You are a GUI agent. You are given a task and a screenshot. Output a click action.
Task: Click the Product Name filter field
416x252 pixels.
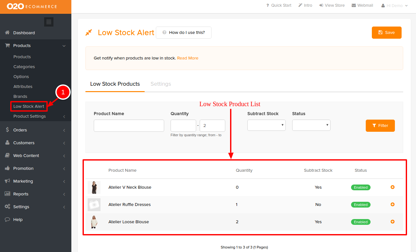point(129,126)
